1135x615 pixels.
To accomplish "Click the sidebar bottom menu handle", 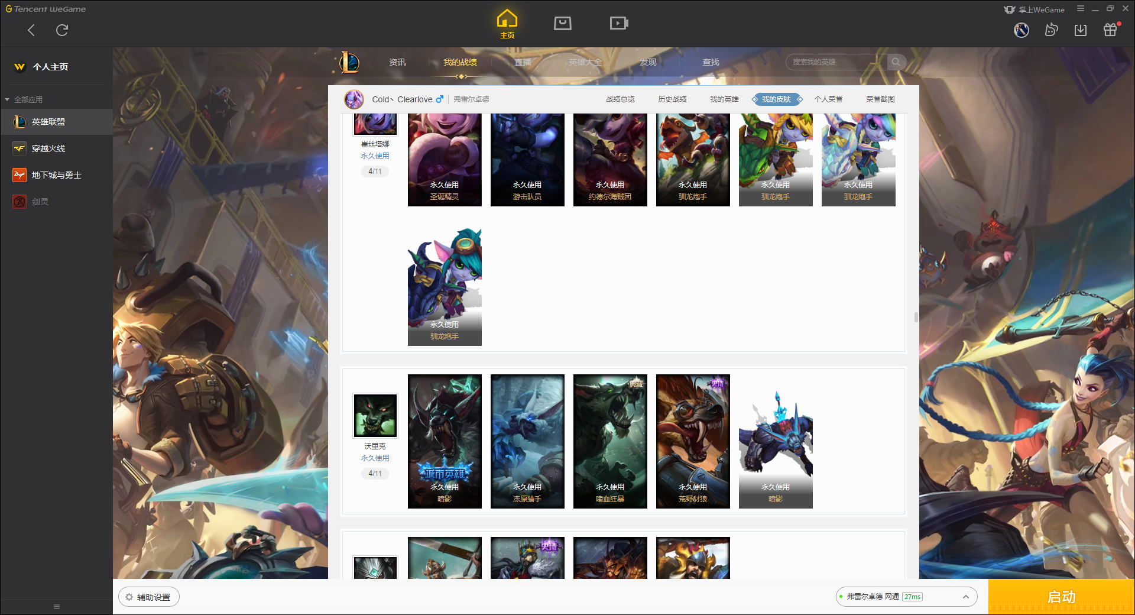I will click(57, 607).
